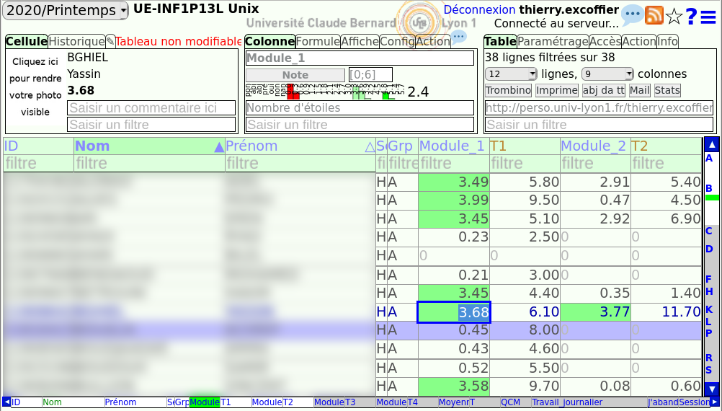Bookmark table with the star icon
The width and height of the screenshot is (722, 411).
(673, 16)
